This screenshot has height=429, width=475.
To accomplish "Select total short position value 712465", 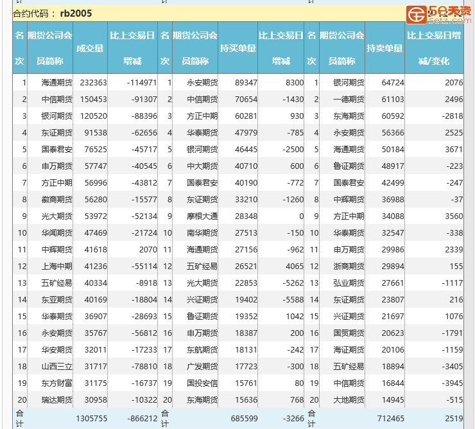I will click(390, 418).
